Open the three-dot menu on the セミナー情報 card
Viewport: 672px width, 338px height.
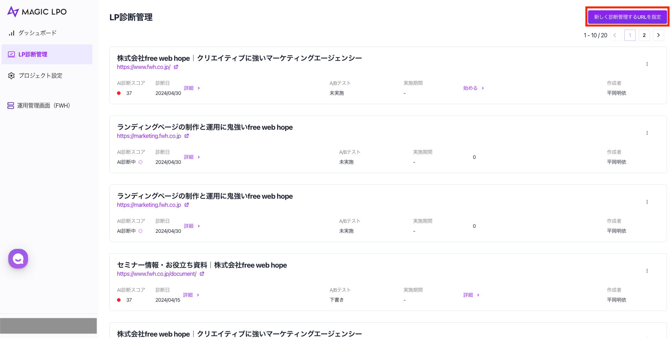(647, 271)
